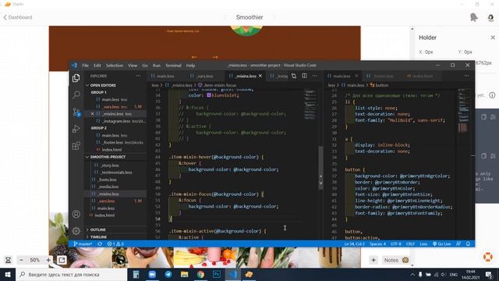Click the fit-to-screen icon in Zeplin
The width and height of the screenshot is (499, 281).
click(x=62, y=260)
